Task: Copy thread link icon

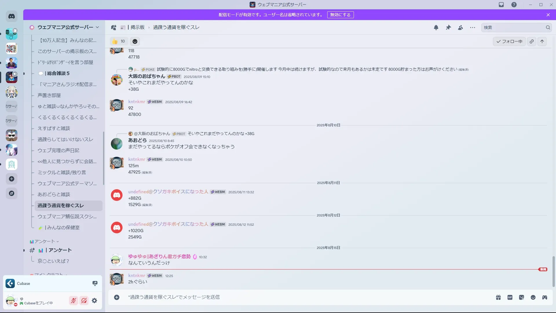Action: point(532,41)
